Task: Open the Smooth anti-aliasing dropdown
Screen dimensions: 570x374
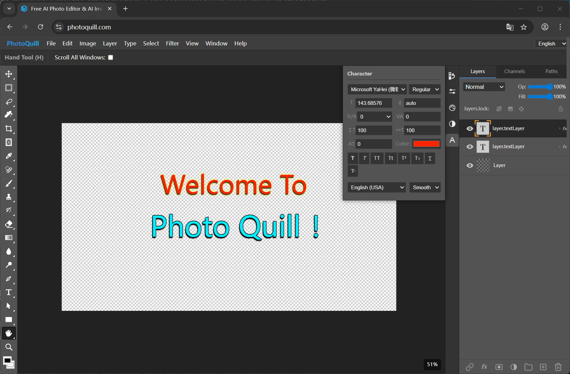Action: click(x=425, y=188)
